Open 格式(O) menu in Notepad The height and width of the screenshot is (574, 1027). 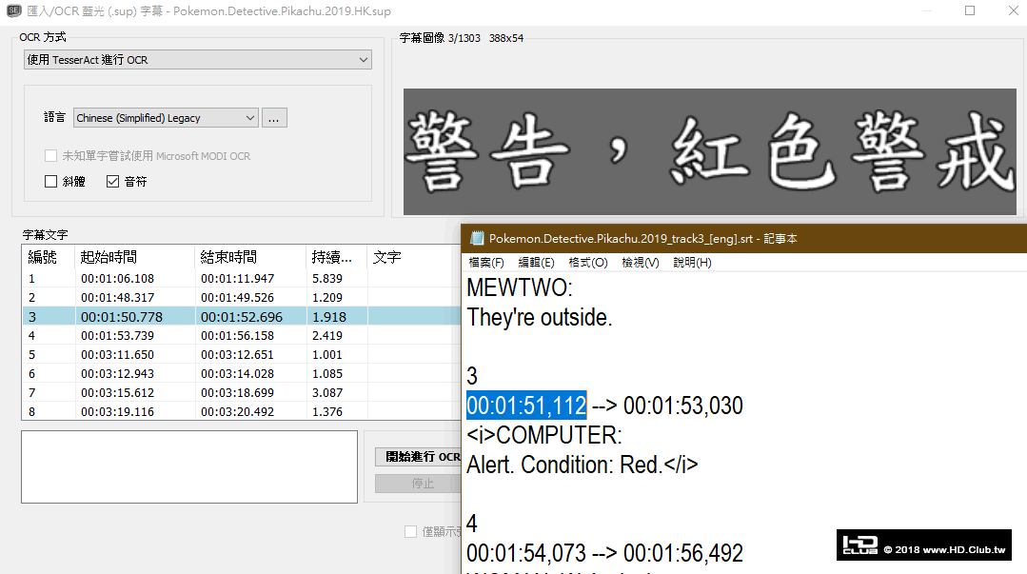click(588, 263)
